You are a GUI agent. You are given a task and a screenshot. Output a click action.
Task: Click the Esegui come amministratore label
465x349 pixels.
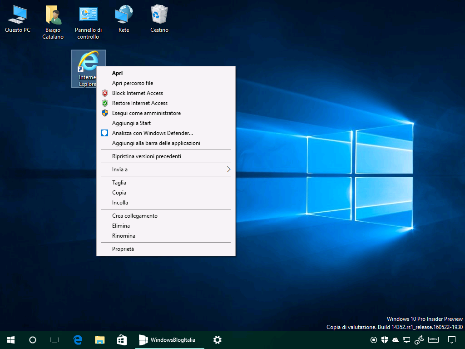pos(146,113)
